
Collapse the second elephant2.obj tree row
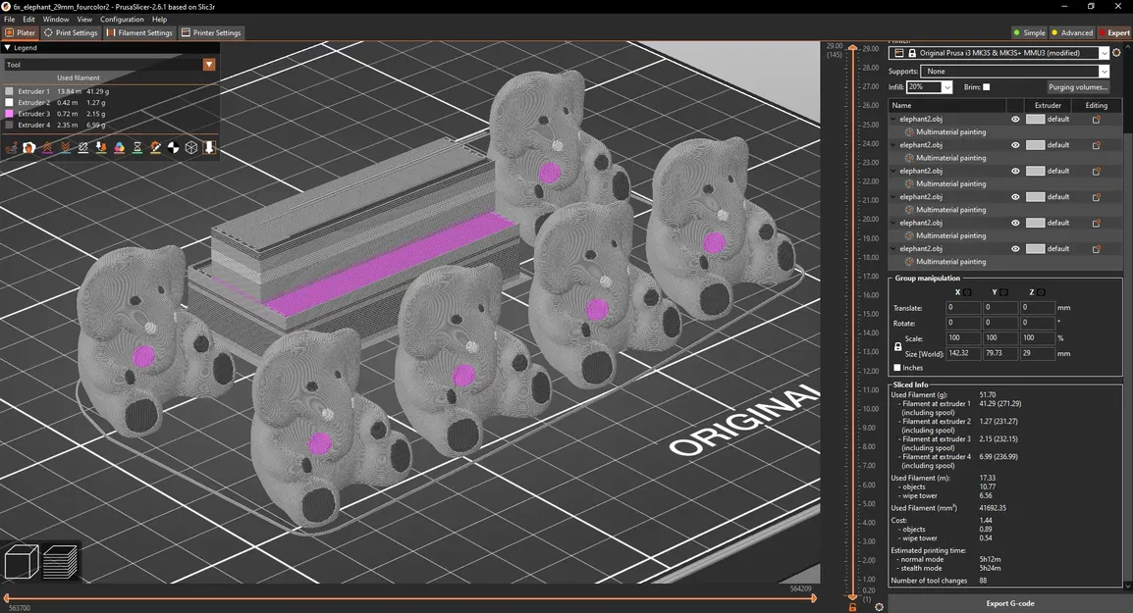pyautogui.click(x=893, y=145)
